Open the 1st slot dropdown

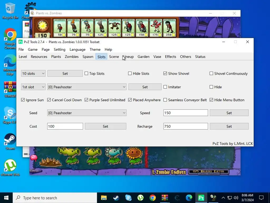33,87
